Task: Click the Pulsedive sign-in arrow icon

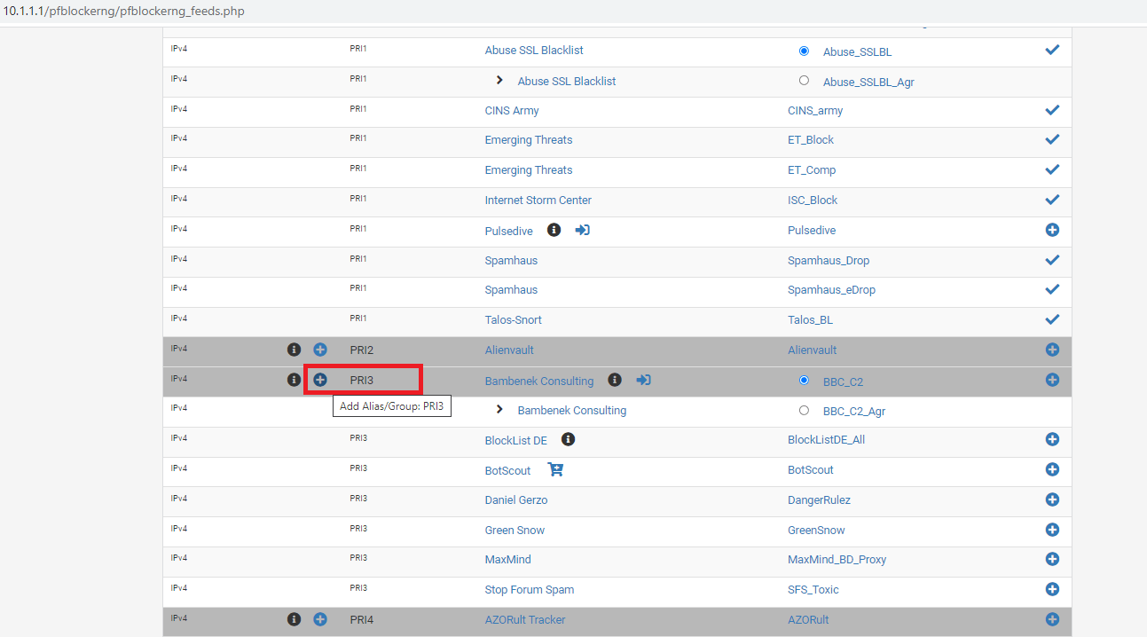Action: [582, 230]
